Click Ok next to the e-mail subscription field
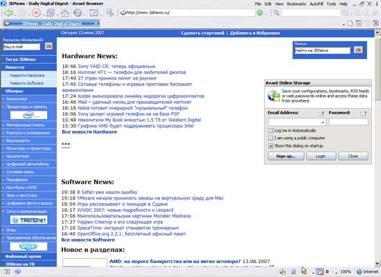 pyautogui.click(x=49, y=46)
